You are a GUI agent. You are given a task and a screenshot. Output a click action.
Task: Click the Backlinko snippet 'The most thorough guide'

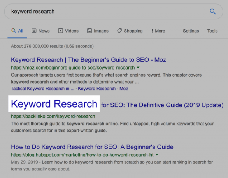pos(112,127)
